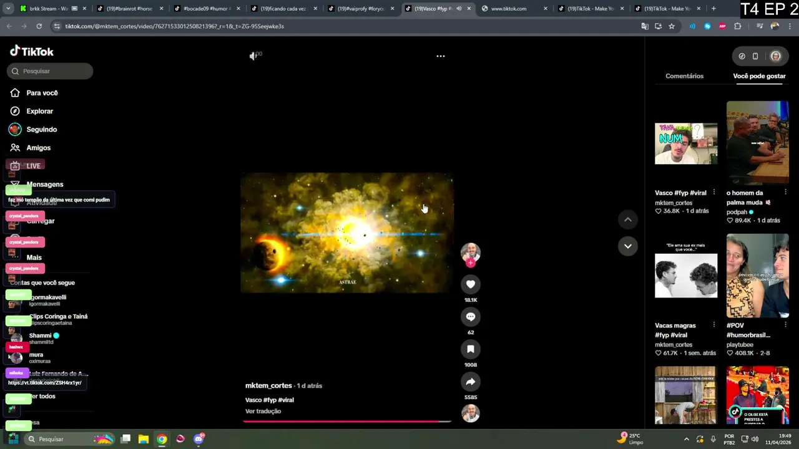The width and height of the screenshot is (799, 449).
Task: Open Discord icon in the taskbar
Action: click(199, 439)
